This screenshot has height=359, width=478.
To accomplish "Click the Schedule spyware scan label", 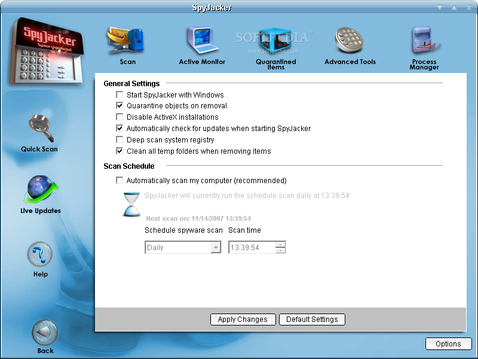I will (183, 230).
